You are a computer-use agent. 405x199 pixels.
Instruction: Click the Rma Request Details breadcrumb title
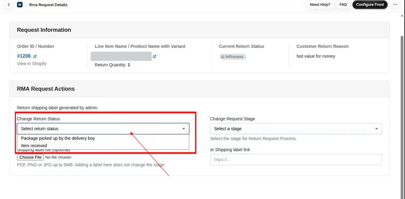coord(48,5)
